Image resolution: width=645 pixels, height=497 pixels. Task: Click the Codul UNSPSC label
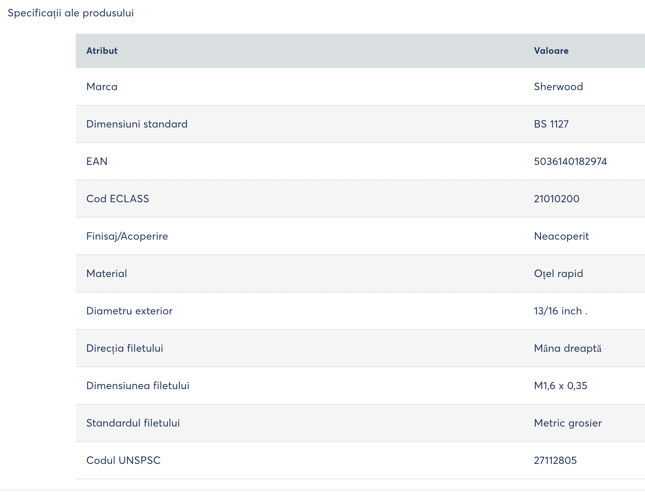pos(123,460)
